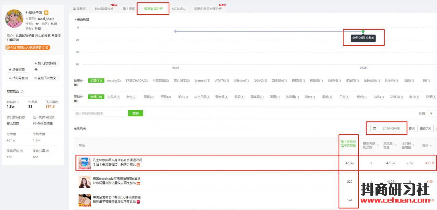
Task: Sort products by 售价 column
Action: pyautogui.click(x=427, y=145)
